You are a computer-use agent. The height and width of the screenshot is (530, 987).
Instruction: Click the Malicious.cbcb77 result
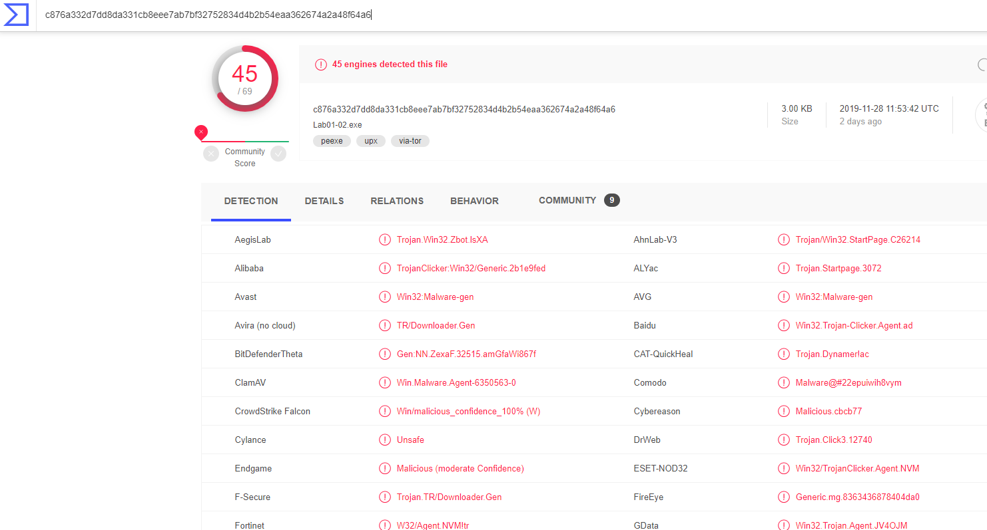point(828,411)
